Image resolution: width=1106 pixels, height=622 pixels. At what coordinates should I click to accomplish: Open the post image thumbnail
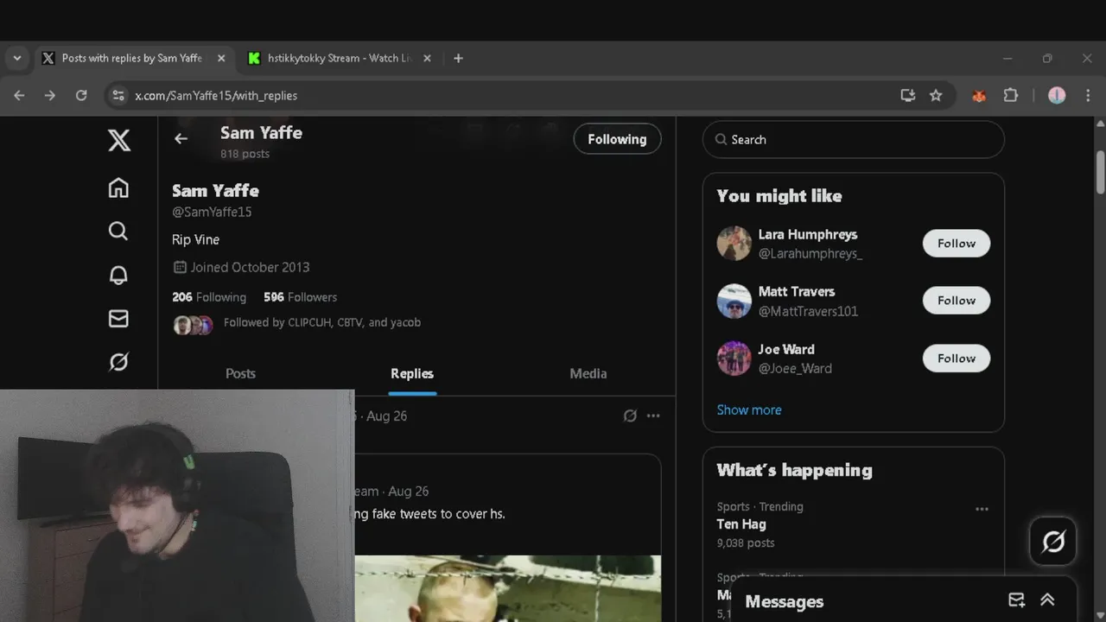508,588
